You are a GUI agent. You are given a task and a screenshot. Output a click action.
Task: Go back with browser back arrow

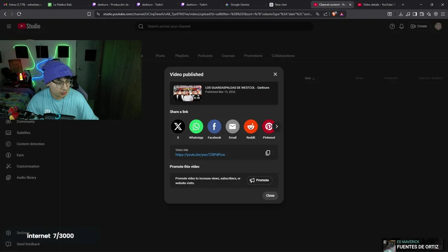pyautogui.click(x=5, y=14)
